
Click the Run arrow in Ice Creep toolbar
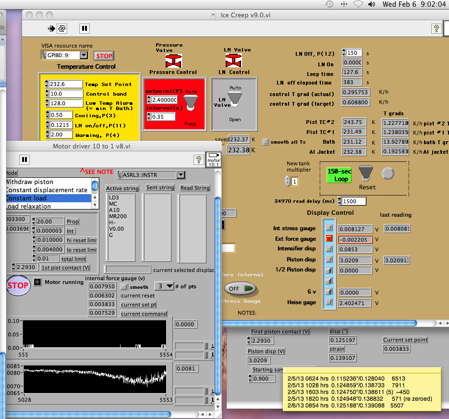(x=51, y=28)
